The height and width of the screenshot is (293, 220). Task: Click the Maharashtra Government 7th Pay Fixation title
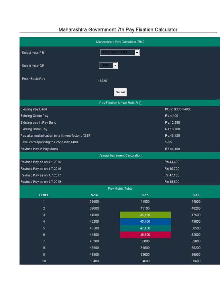[x=118, y=29]
